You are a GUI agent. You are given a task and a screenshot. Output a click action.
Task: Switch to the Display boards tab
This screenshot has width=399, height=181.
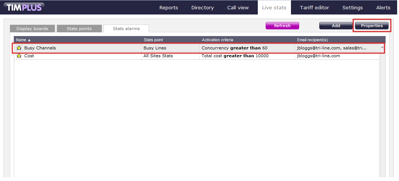tap(32, 29)
